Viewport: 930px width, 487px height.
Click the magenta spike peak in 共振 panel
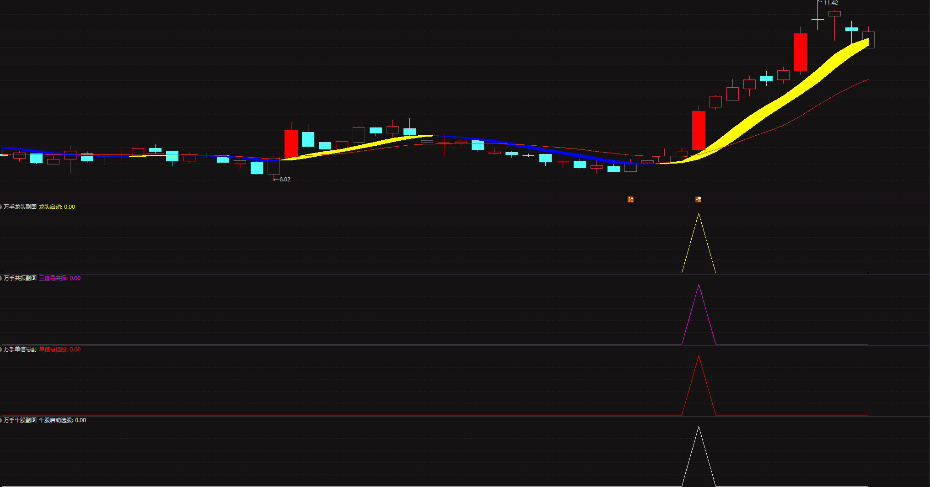tap(699, 285)
